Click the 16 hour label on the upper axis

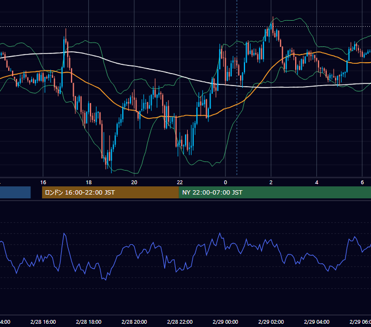[x=43, y=183]
